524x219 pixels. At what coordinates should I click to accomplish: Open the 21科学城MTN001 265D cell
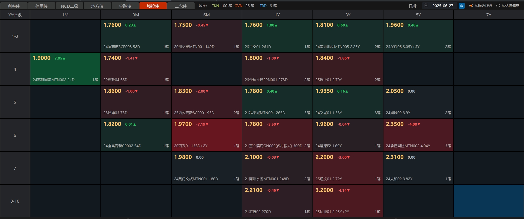click(x=277, y=102)
